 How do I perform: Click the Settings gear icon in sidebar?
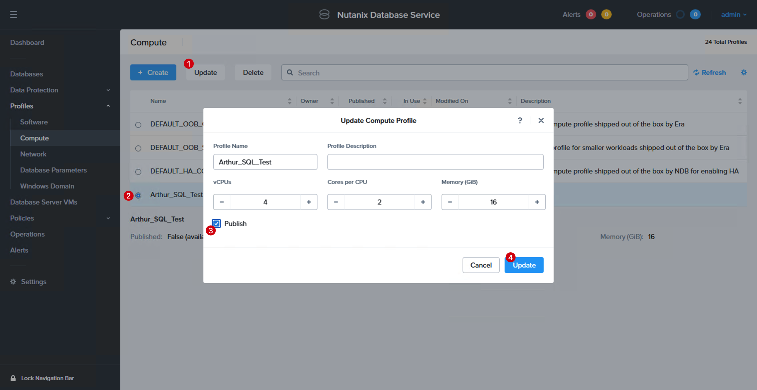[x=13, y=282]
